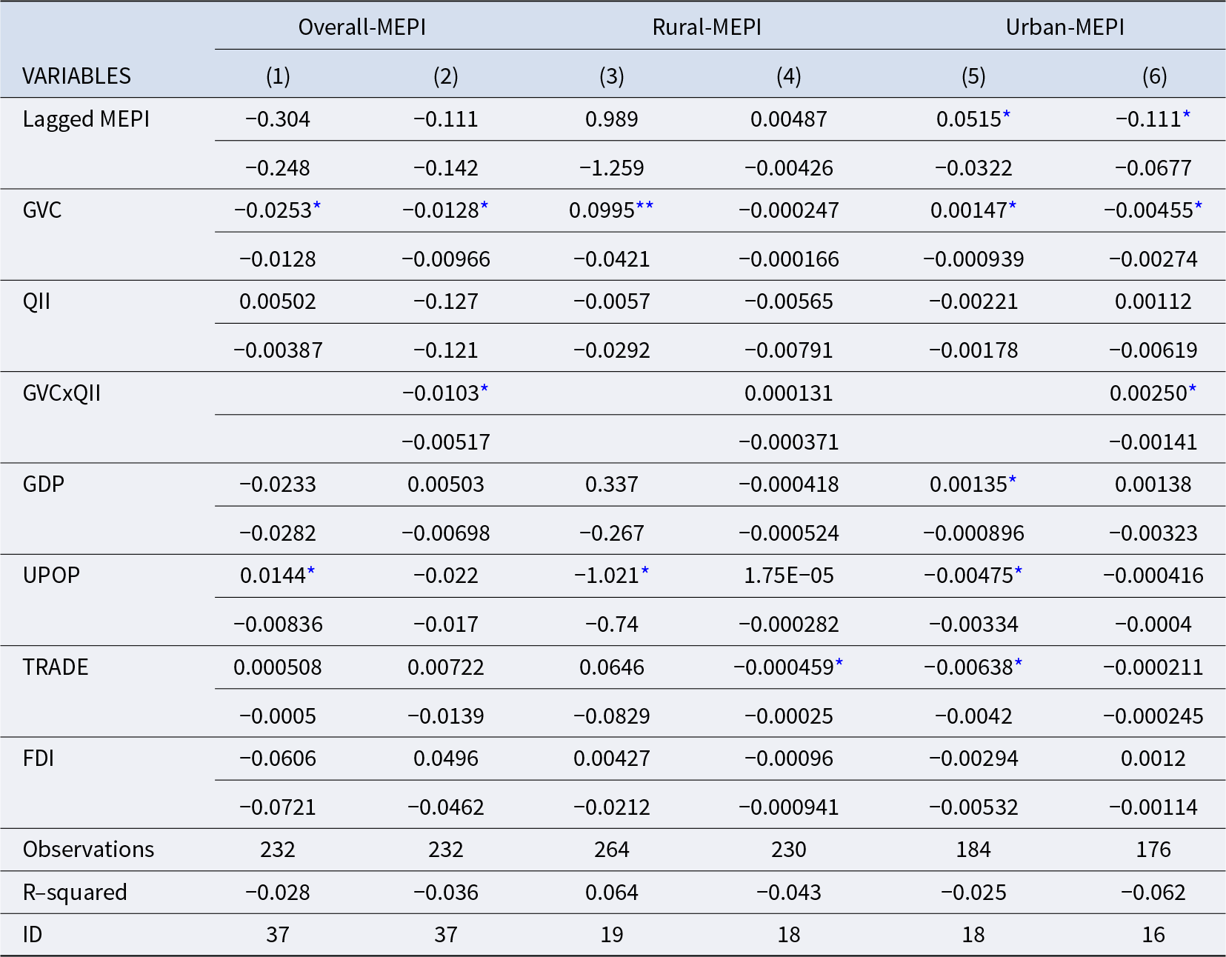The width and height of the screenshot is (1226, 957).
Task: Open the asterisk link after −1.021
Action: [x=645, y=573]
